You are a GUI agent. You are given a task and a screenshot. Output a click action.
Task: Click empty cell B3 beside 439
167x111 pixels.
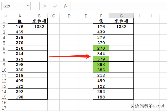pos(39,32)
